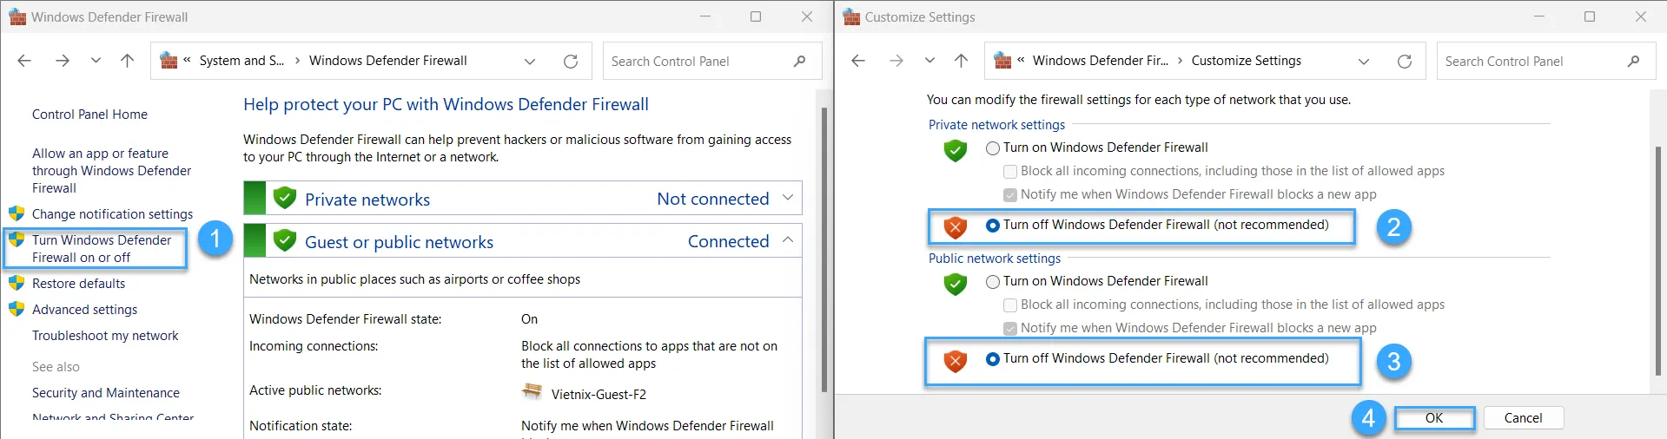Click red shield icon in public network settings

tap(956, 361)
